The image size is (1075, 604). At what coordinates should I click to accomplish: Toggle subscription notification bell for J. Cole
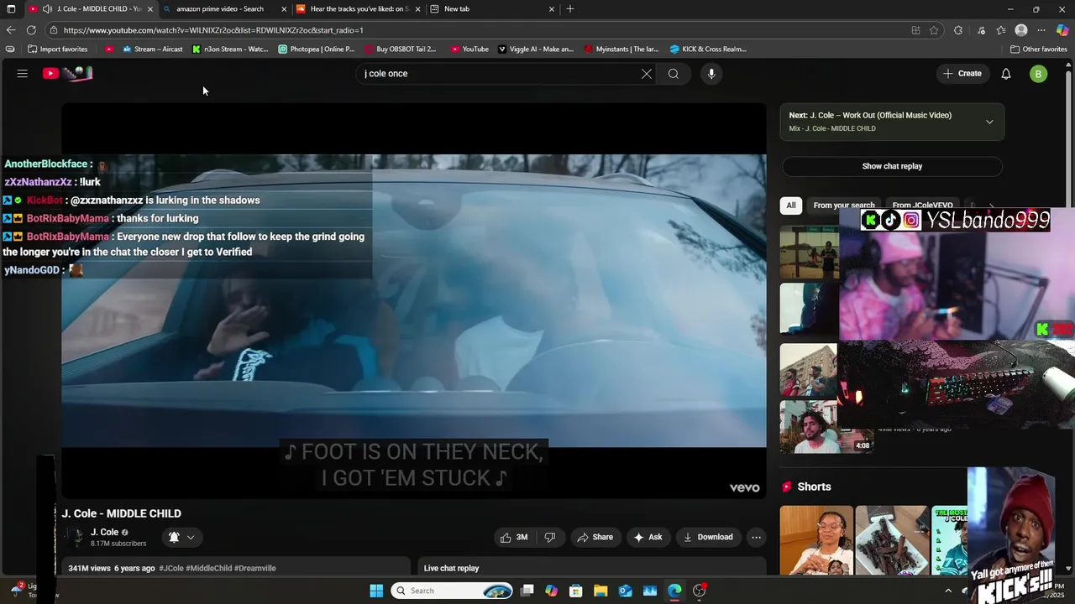click(174, 537)
